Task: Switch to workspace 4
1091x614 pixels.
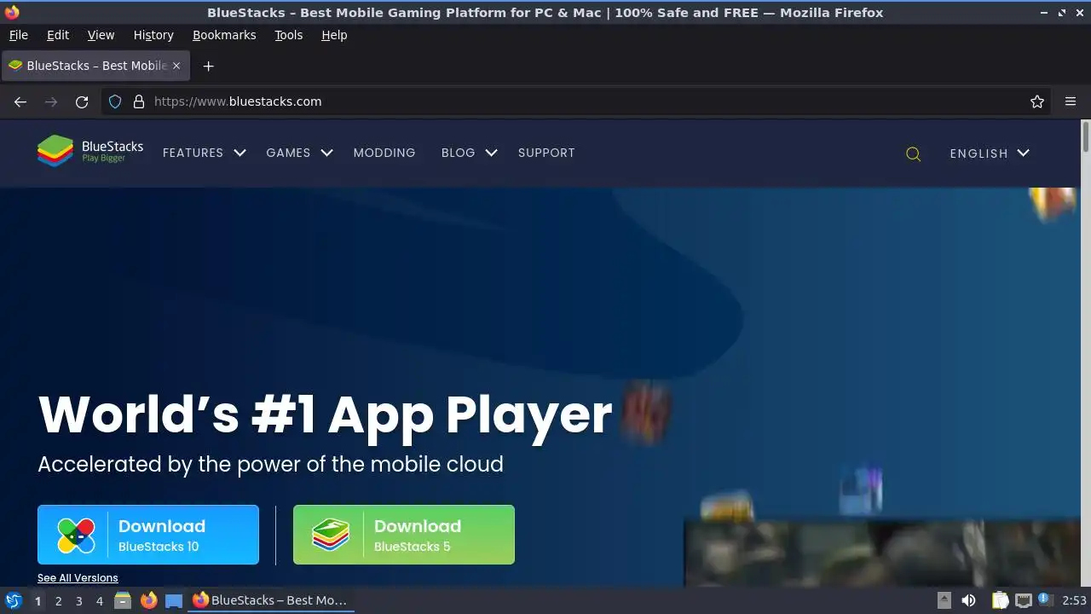Action: click(x=99, y=600)
